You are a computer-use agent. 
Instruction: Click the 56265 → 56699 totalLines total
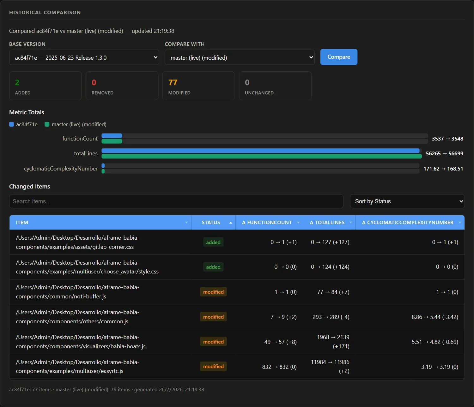[445, 153]
